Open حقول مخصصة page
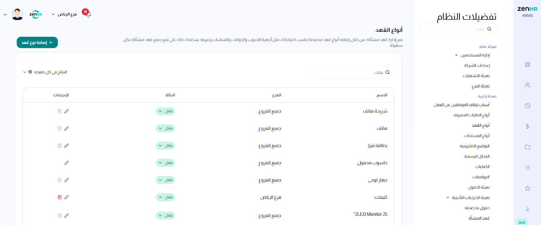This screenshot has height=225, width=541. (477, 208)
